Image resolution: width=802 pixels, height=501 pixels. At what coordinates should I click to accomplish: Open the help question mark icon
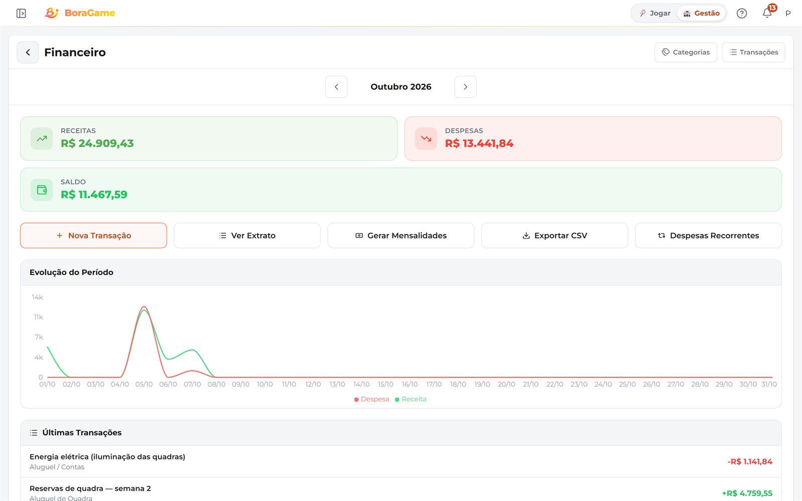[742, 14]
